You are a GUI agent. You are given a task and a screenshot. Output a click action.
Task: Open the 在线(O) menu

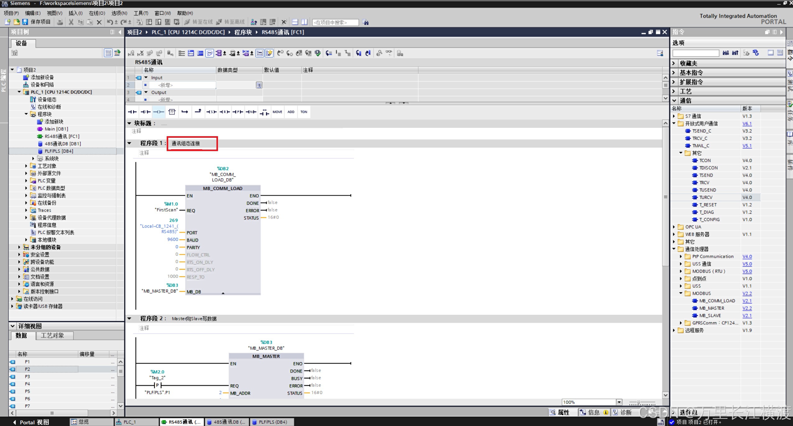97,13
